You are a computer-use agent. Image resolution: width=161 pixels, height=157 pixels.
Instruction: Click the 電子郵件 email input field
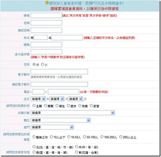tap(59, 71)
